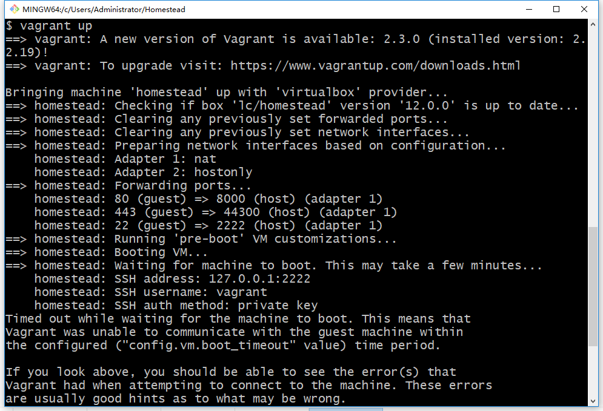
Task: Click the 'SSH username: vagrant' line
Action: point(190,292)
